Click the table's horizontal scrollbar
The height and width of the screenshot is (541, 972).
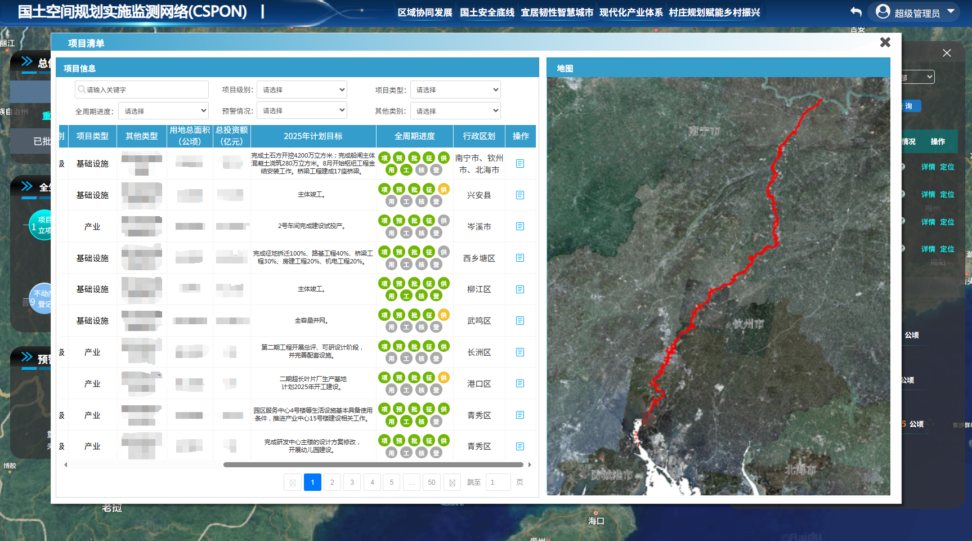373,465
